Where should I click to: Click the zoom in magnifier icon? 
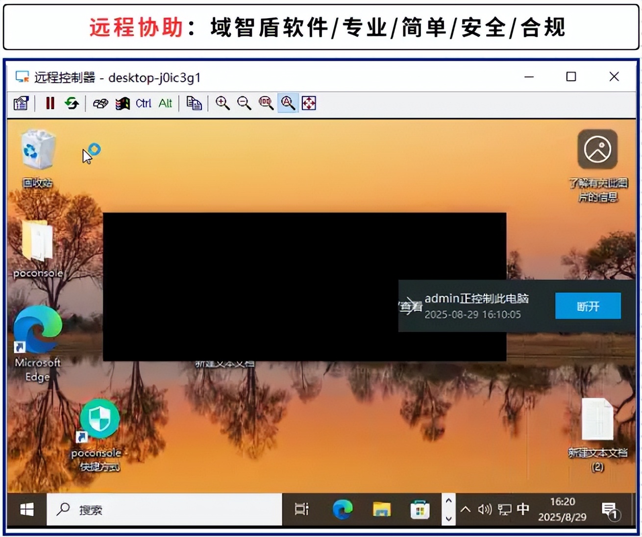pyautogui.click(x=223, y=103)
